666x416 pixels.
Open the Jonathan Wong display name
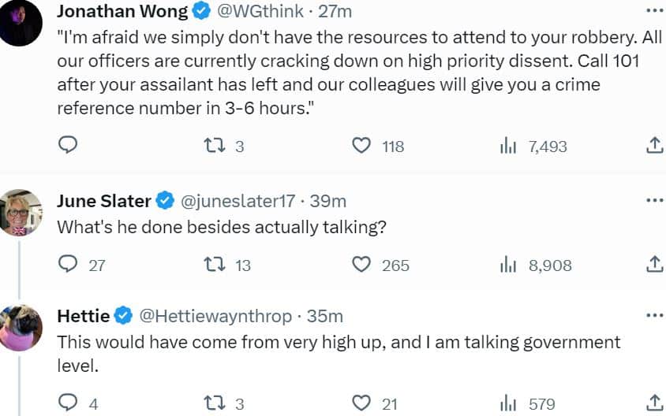pyautogui.click(x=122, y=12)
